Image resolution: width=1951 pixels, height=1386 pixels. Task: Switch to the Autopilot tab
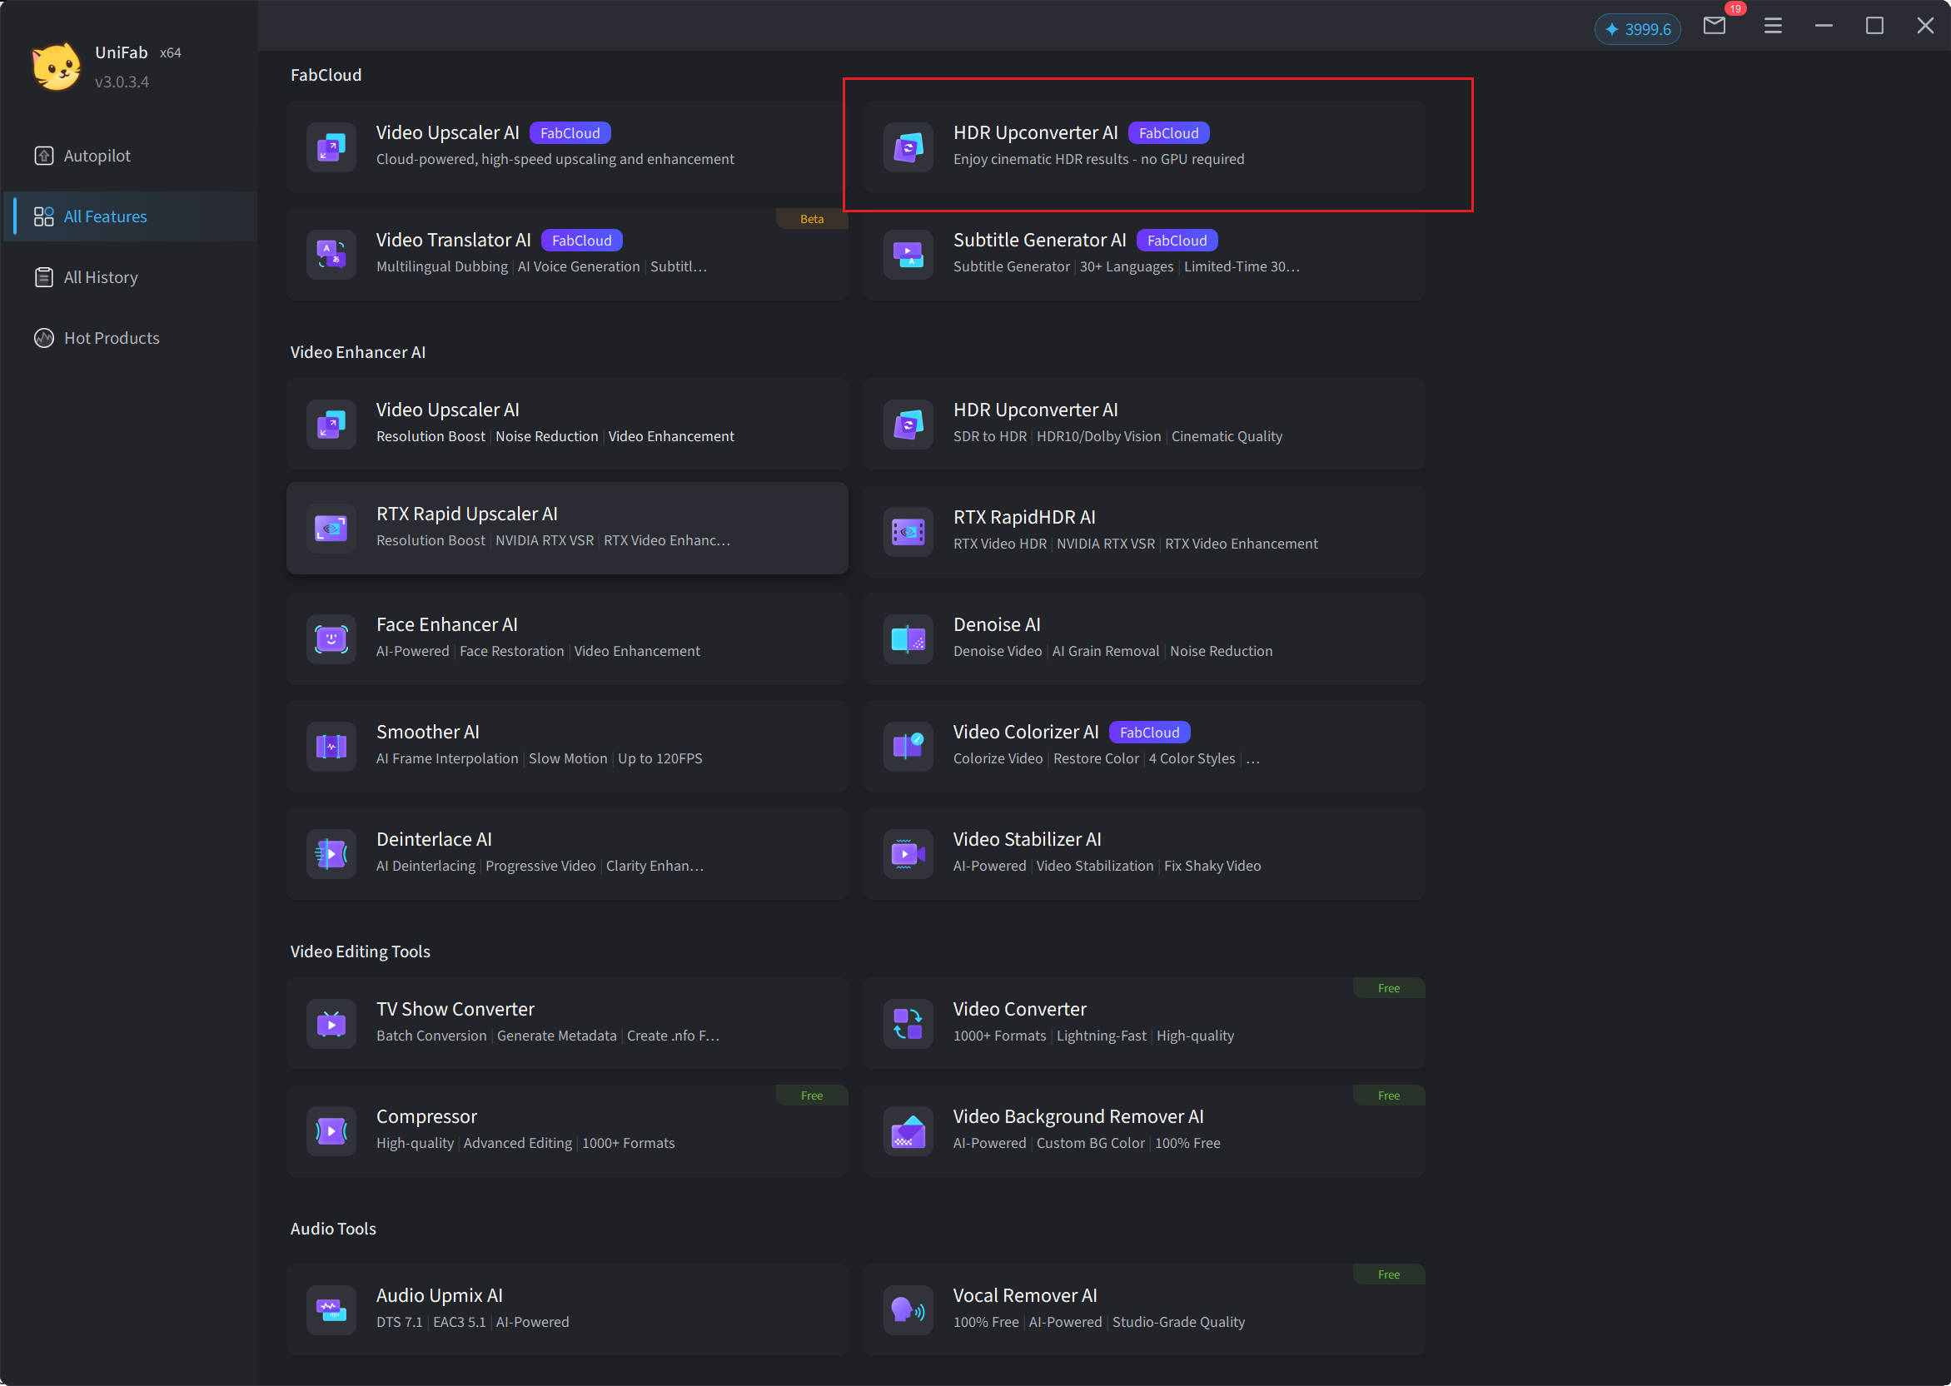coord(97,156)
